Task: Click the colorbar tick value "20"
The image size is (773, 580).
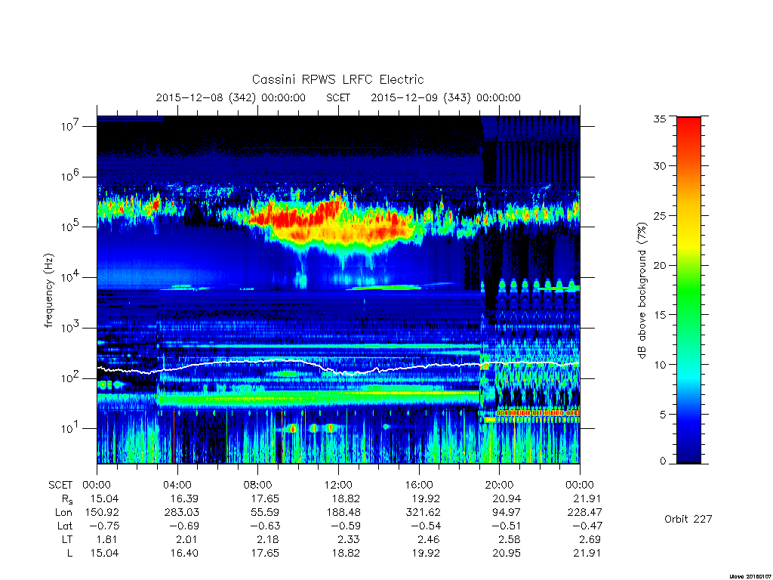Action: [x=659, y=265]
